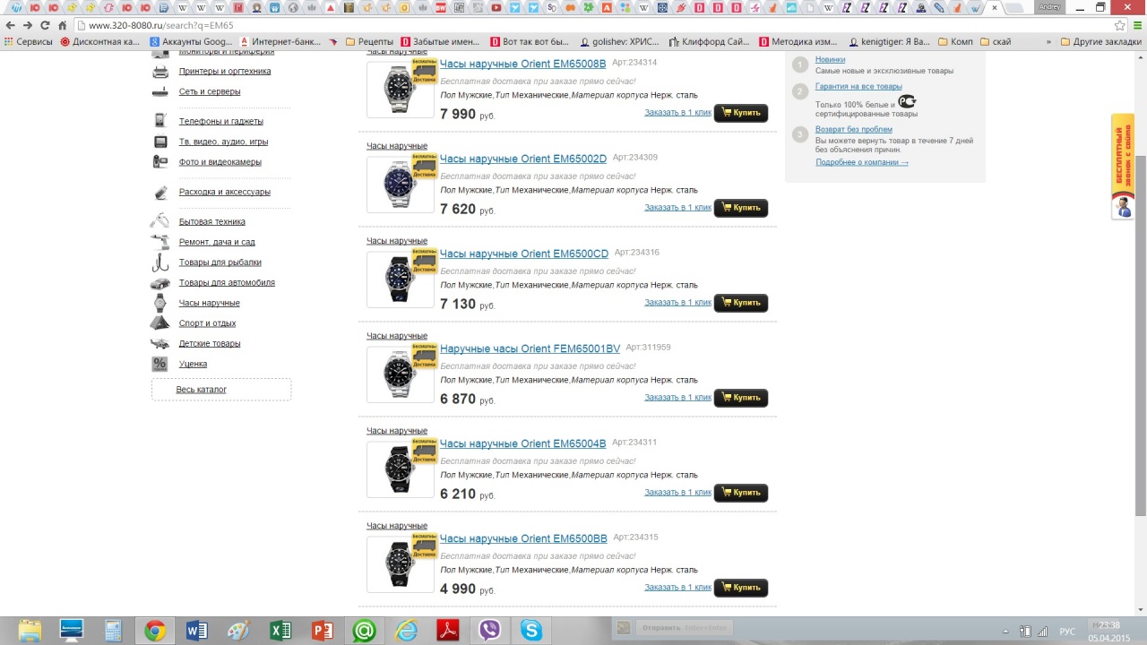Select the Телефоны и гаджеты category

[220, 121]
